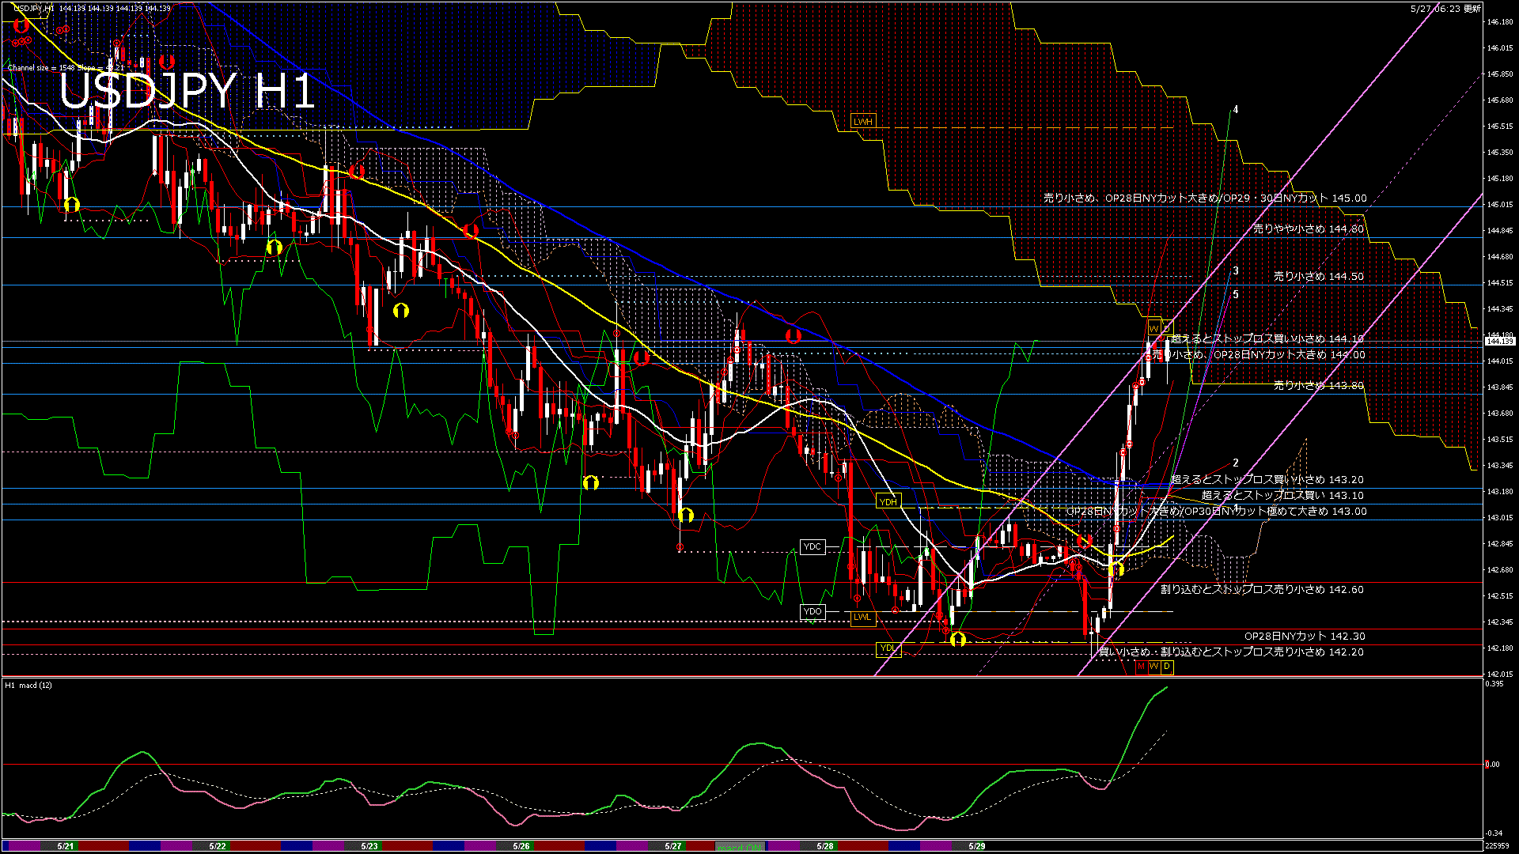Click the orange LWL level label

click(x=862, y=618)
